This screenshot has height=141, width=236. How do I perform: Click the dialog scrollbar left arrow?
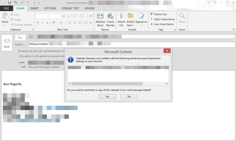[x=69, y=83]
